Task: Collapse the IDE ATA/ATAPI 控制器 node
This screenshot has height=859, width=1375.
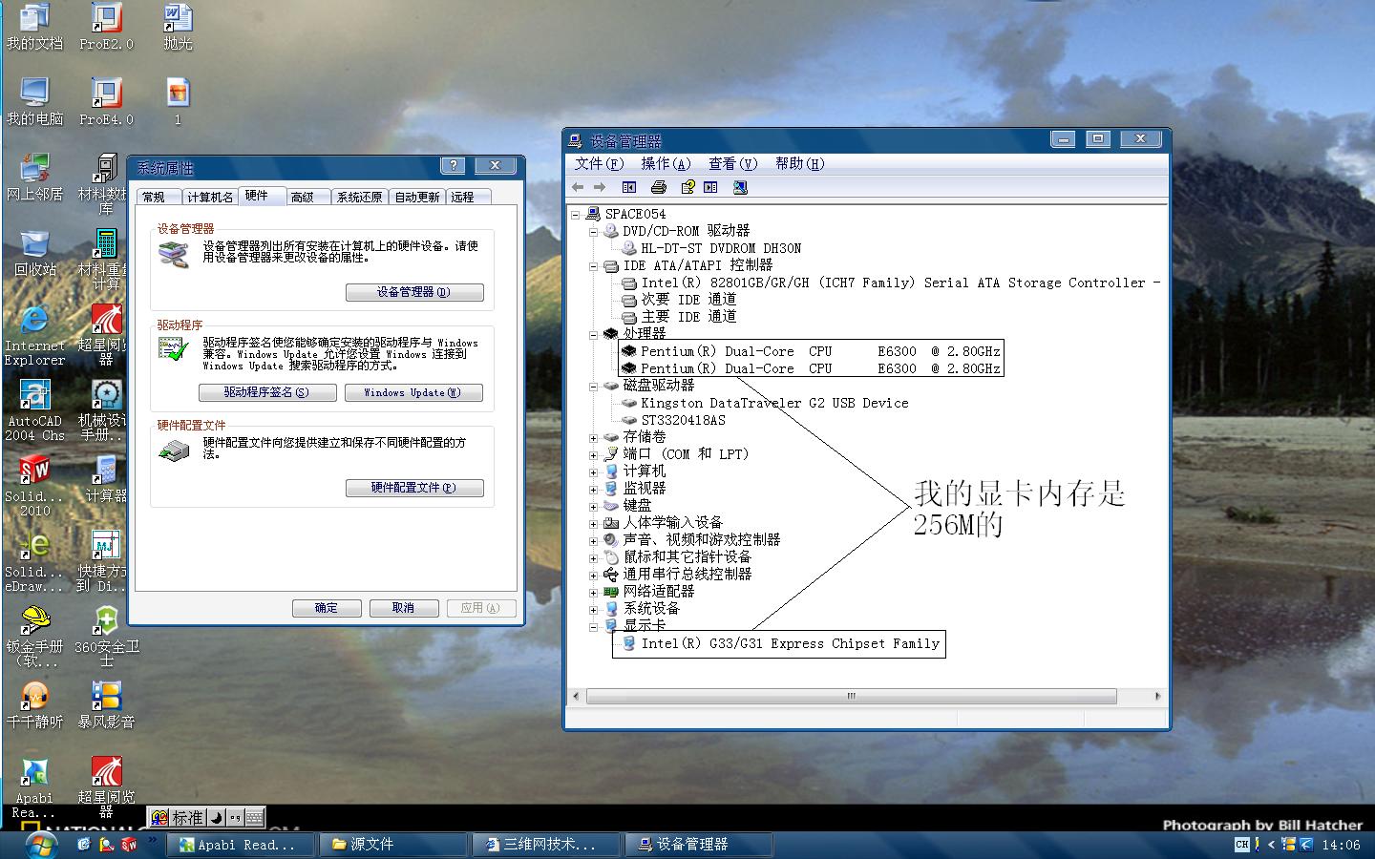Action: coord(593,266)
